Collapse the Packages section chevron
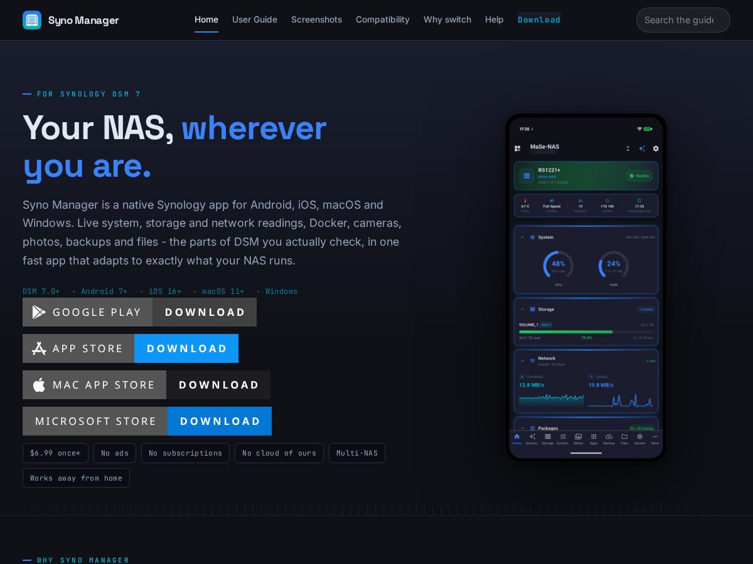 coord(523,429)
